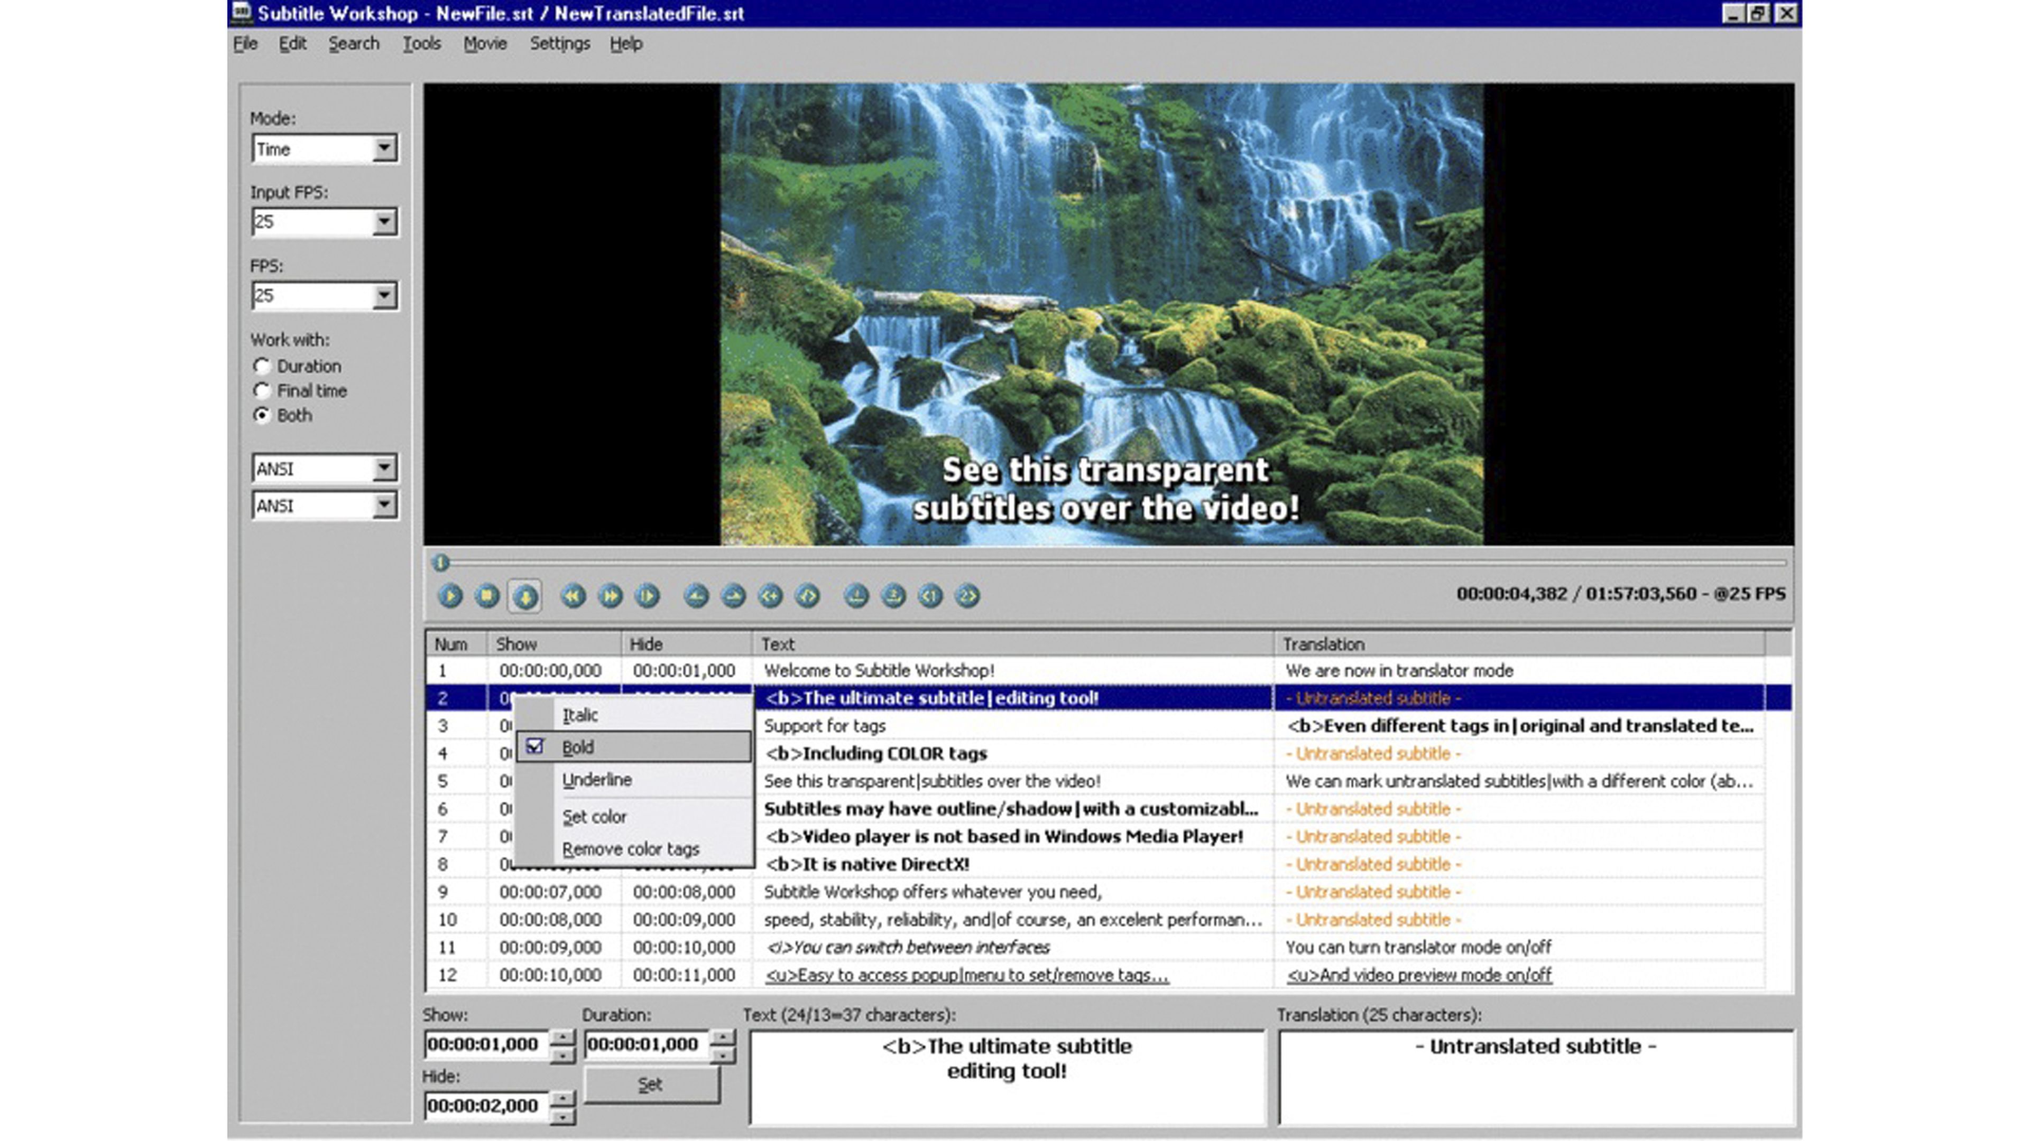Viewport: 2030px width, 1141px height.
Task: Toggle the down-arrow scroll list button
Action: [525, 596]
